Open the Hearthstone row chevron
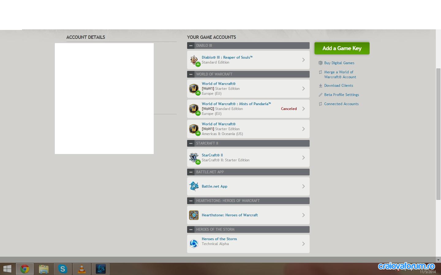441x275 pixels. click(303, 215)
